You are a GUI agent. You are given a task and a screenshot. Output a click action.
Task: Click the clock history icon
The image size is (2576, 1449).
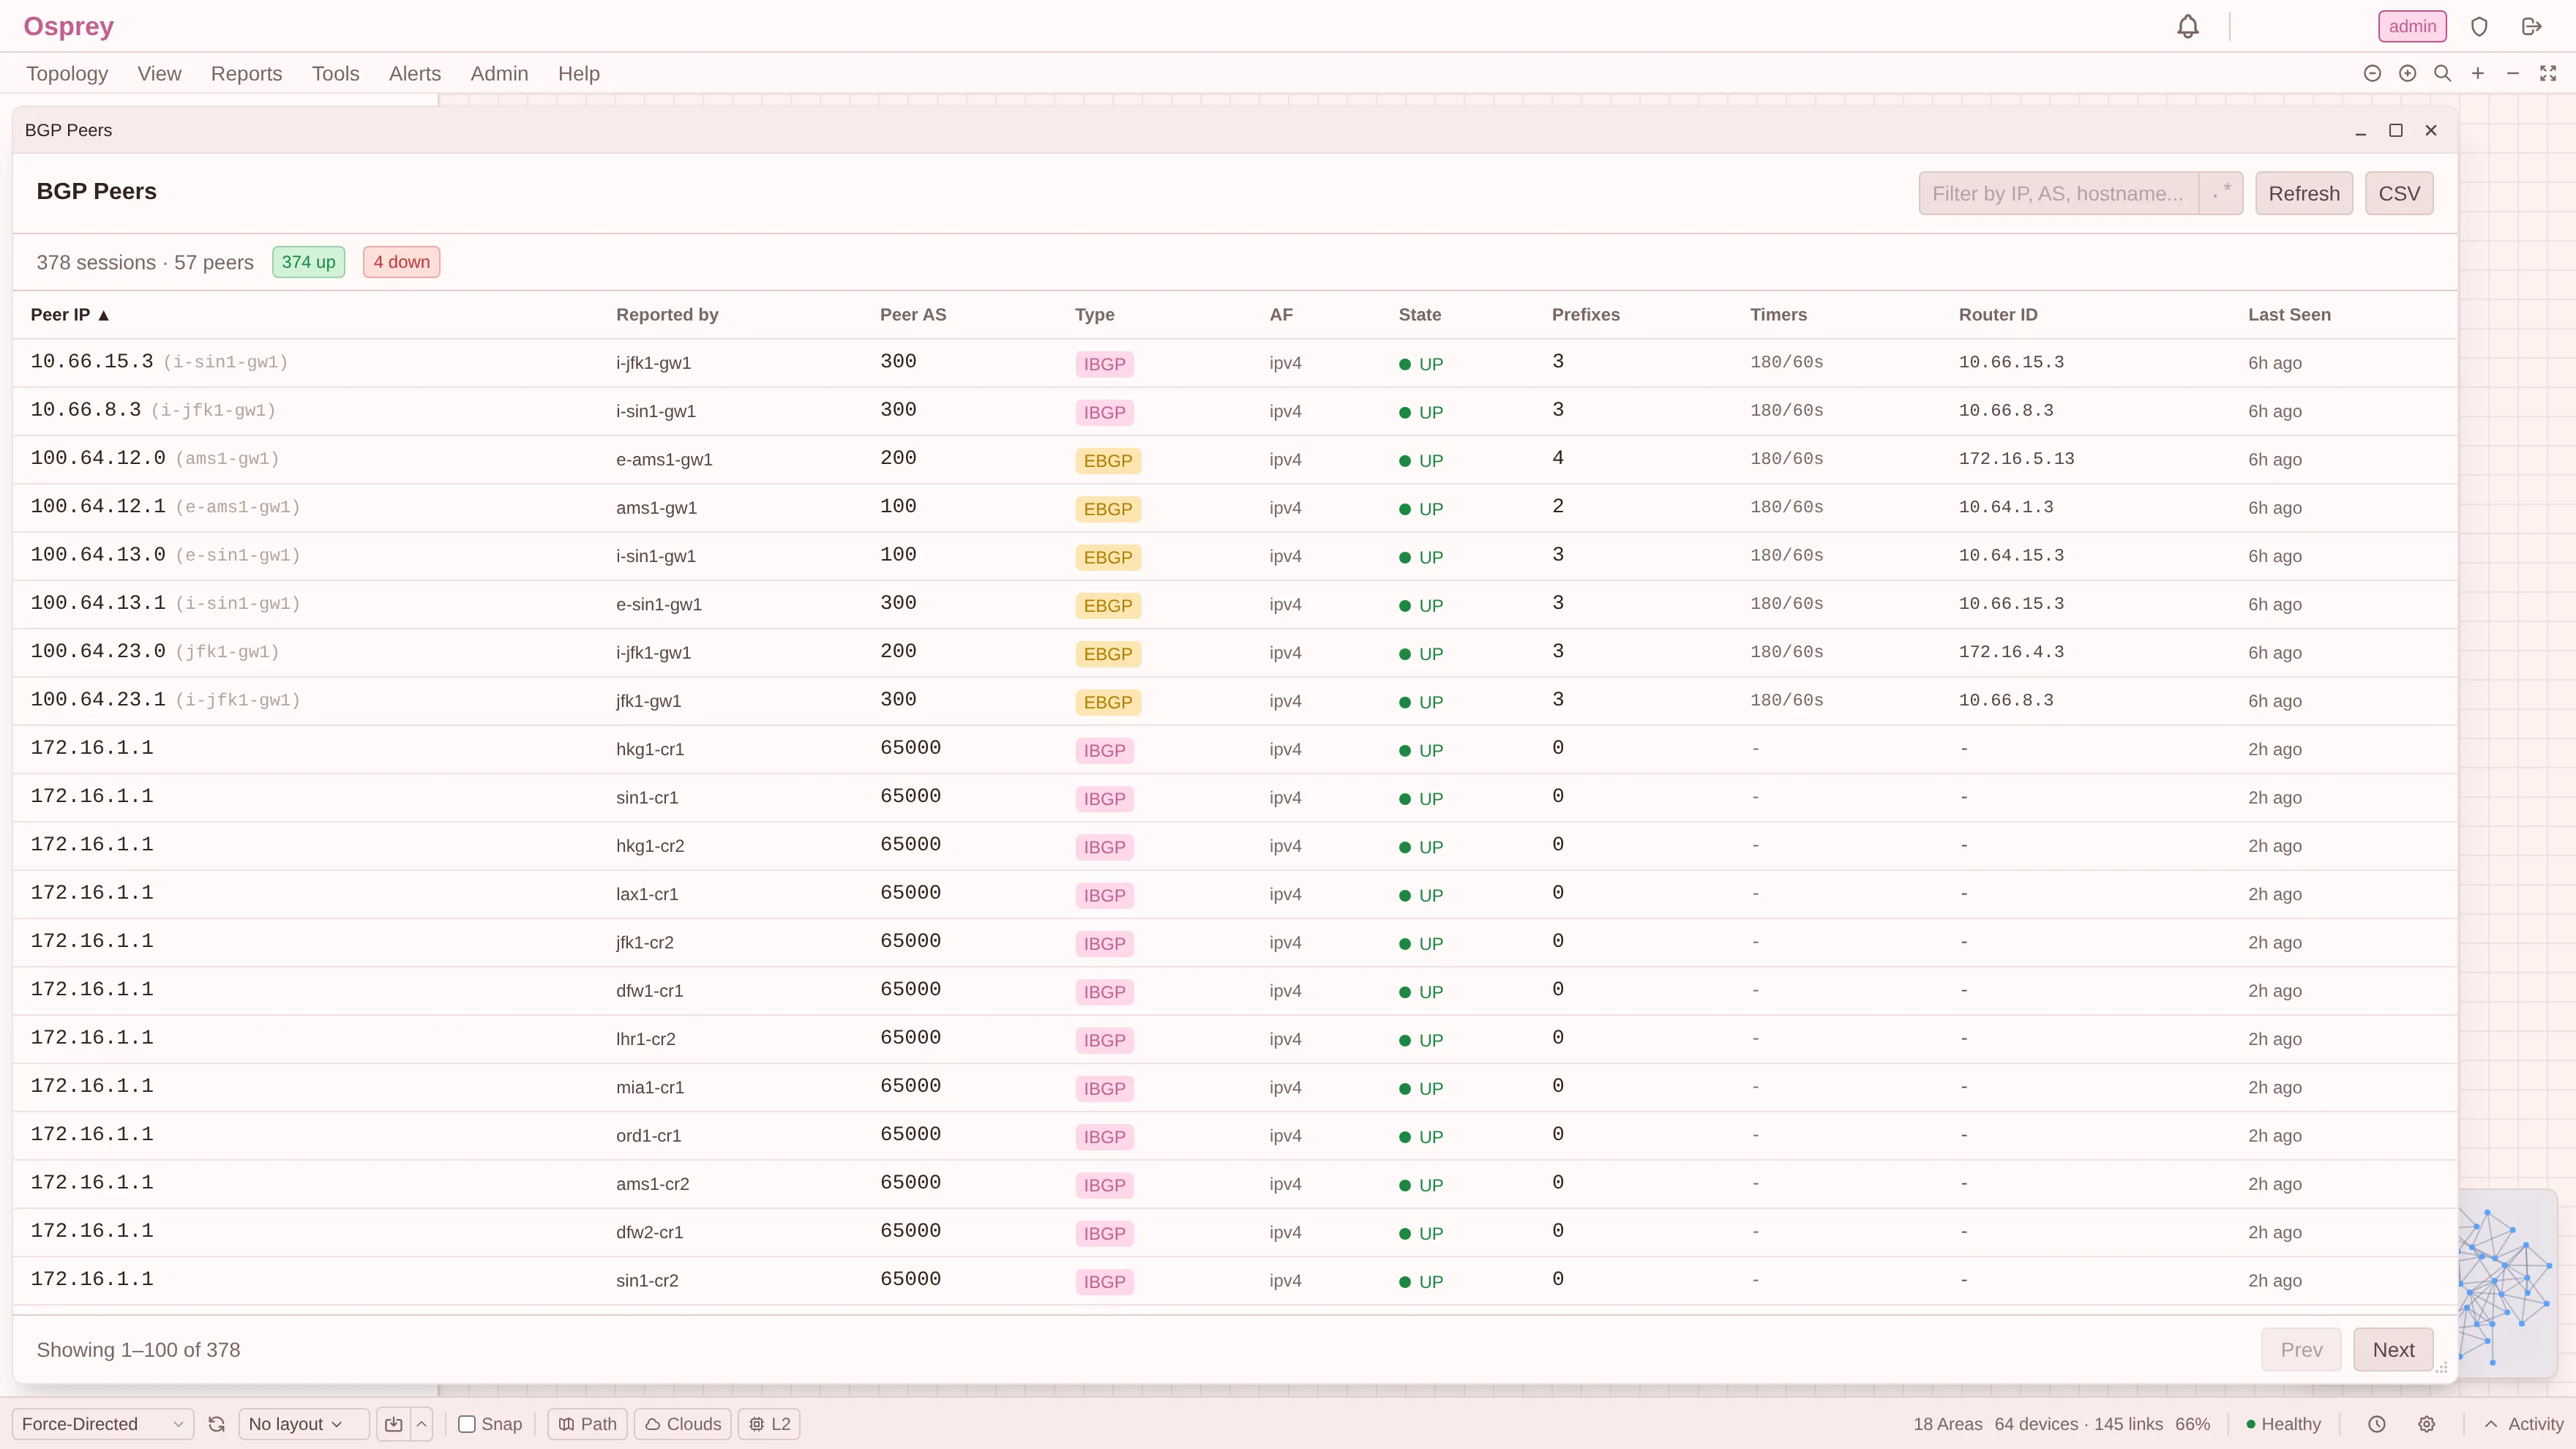[x=2377, y=1424]
